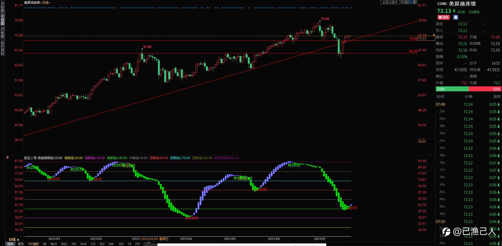The height and width of the screenshot is (246, 502).
Task: Click the chart title 美原油连续<日线>
Action: pos(37,3)
